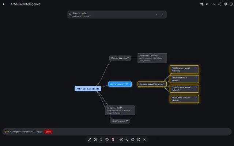Open color palette icon in bottom toolbar
The height and width of the screenshot is (146, 234).
[x=107, y=139]
